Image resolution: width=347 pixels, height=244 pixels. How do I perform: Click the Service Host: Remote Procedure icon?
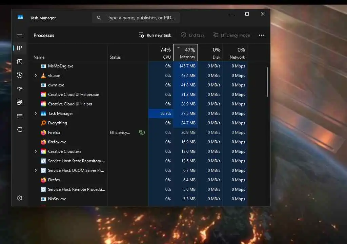[x=43, y=189]
